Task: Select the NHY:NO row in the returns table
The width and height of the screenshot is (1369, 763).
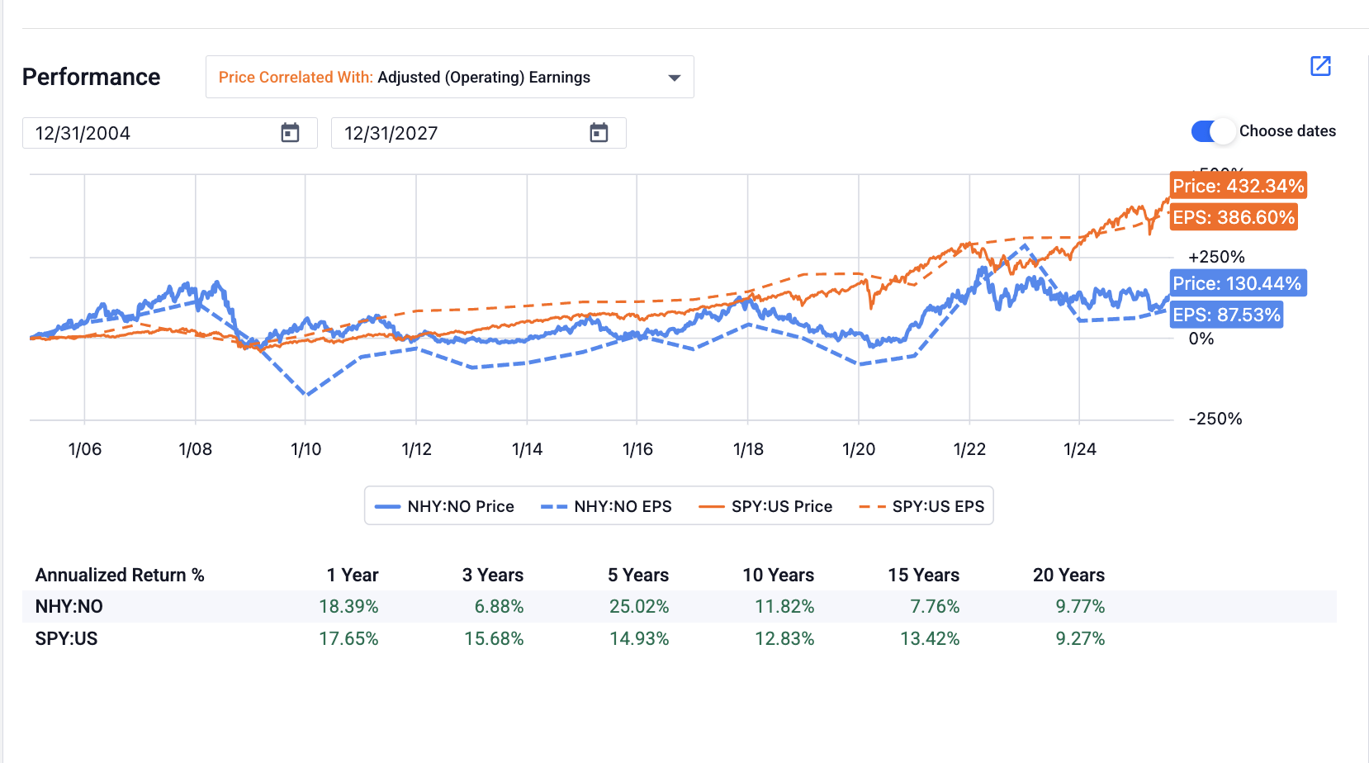Action: pyautogui.click(x=68, y=606)
